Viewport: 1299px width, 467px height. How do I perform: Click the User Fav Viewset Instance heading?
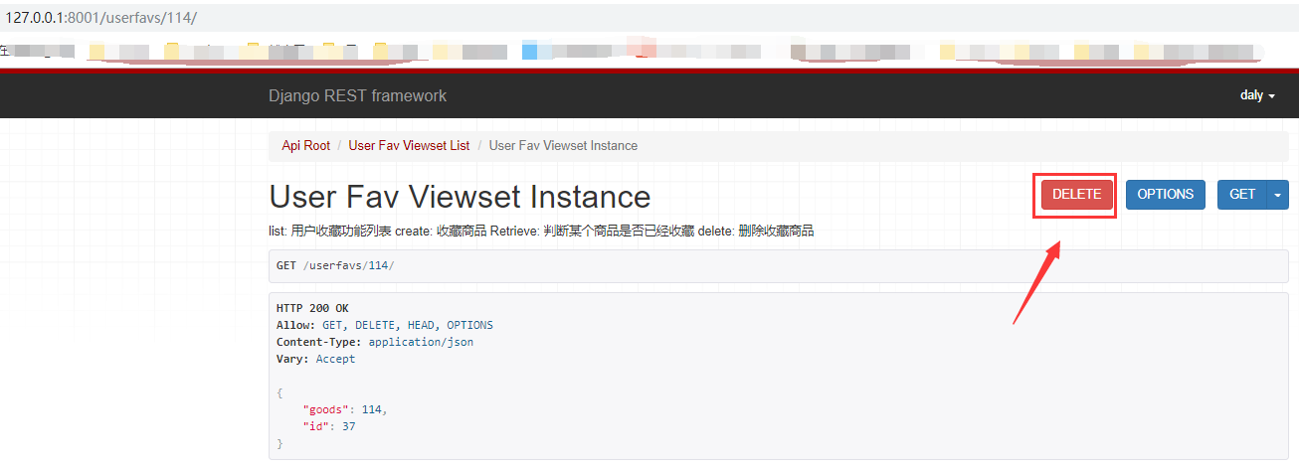point(460,196)
